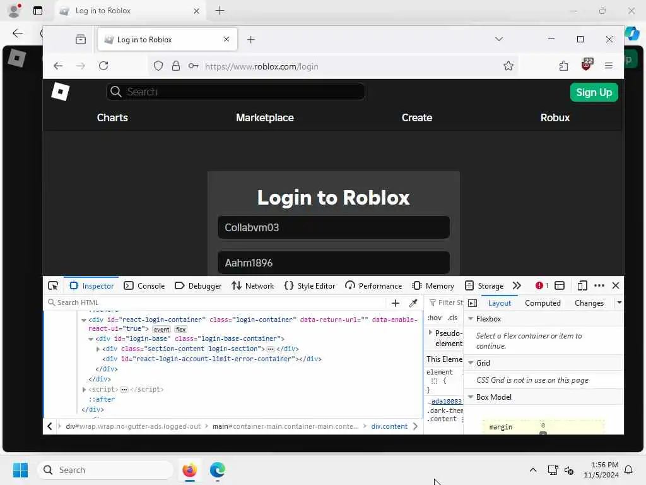Collapse the login-base div node
This screenshot has height=485, width=646.
tap(91, 339)
